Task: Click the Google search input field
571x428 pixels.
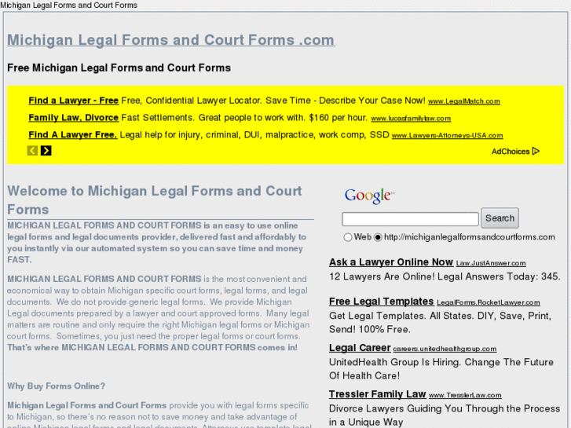Action: [x=410, y=219]
